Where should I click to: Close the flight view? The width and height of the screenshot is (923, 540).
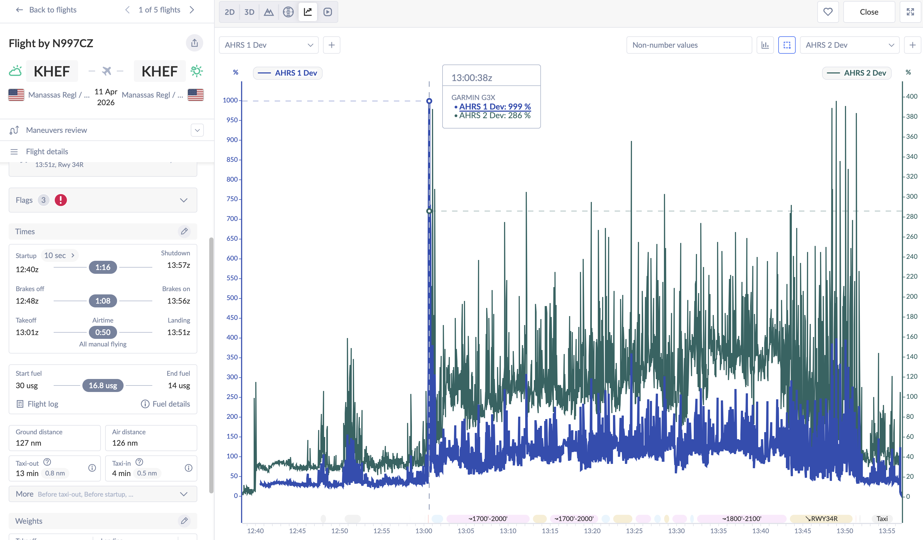point(869,12)
